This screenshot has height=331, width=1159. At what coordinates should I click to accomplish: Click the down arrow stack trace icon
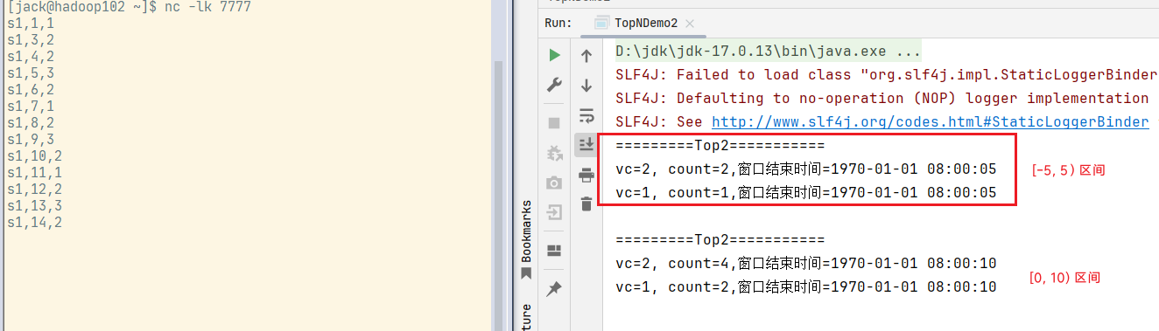[x=587, y=86]
